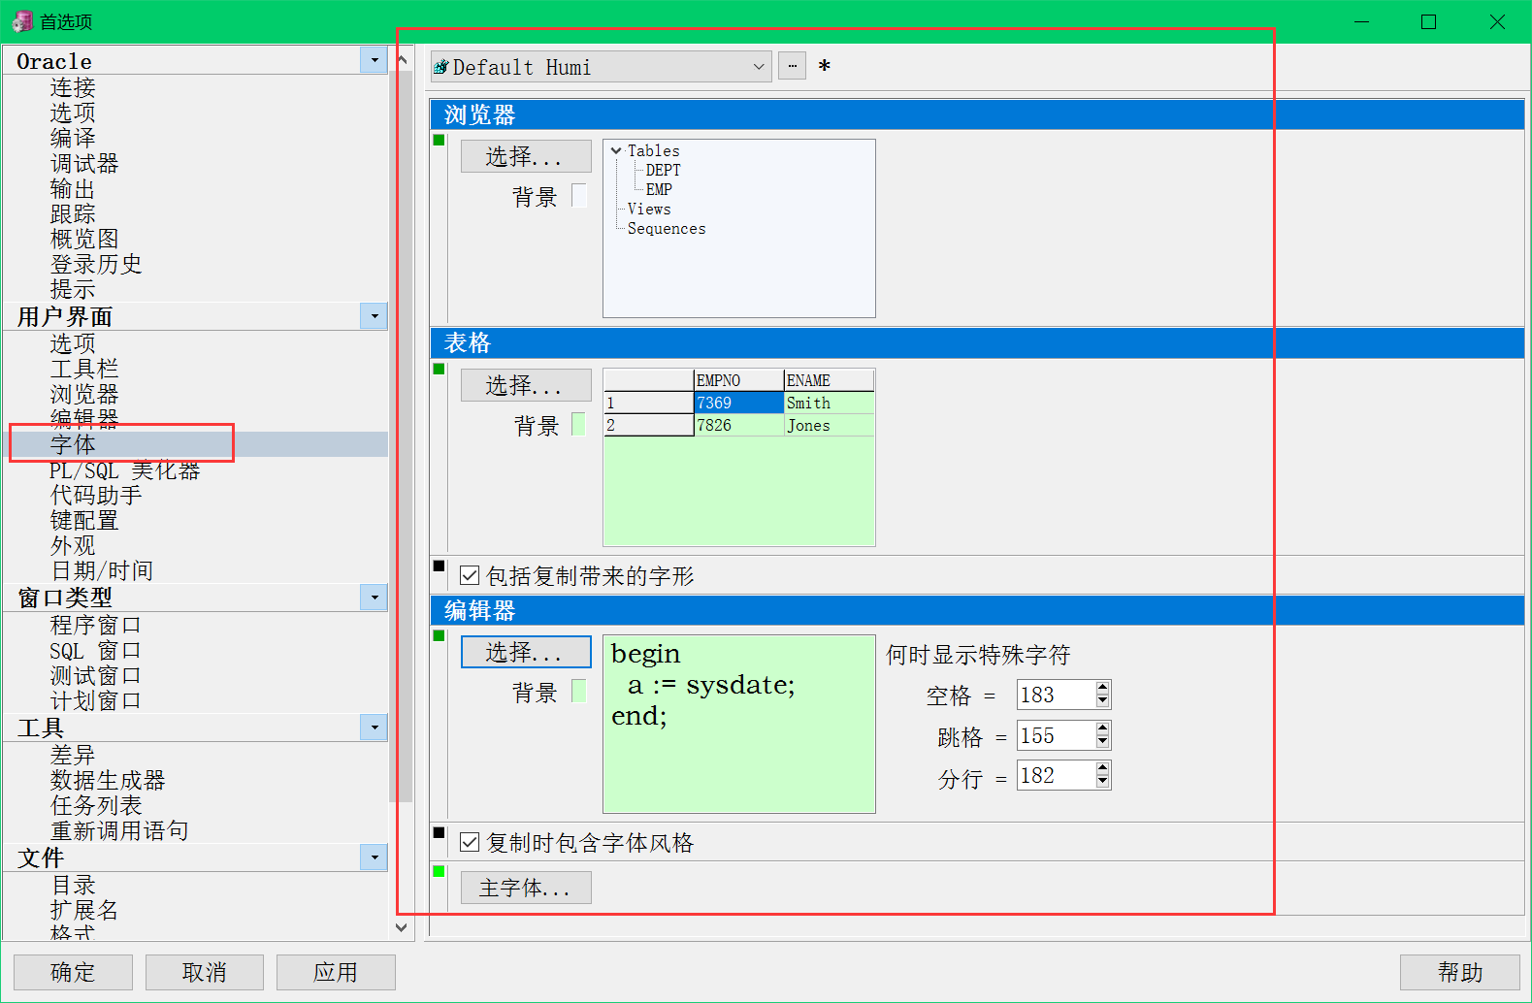Select 调试器 under Oracle
Screen dimensions: 1532x1003
pyautogui.click(x=84, y=163)
